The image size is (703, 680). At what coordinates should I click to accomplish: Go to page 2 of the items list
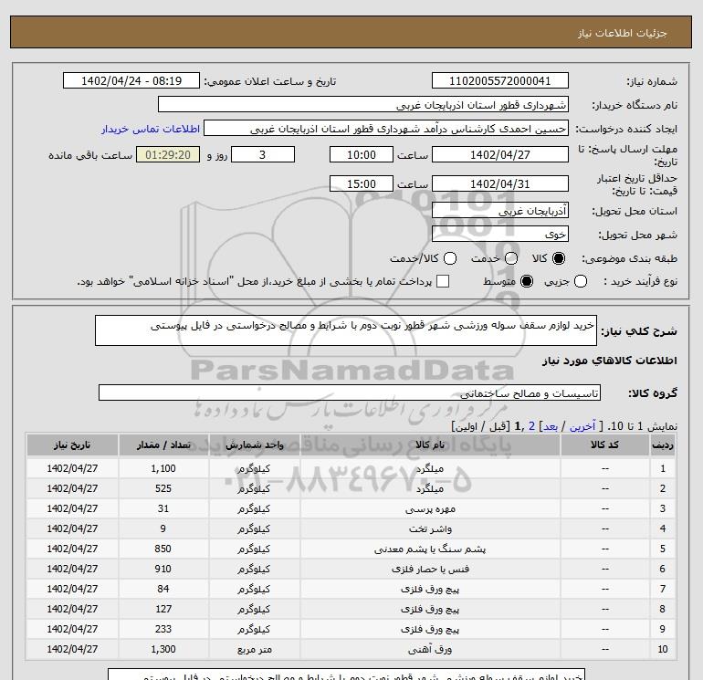531,426
